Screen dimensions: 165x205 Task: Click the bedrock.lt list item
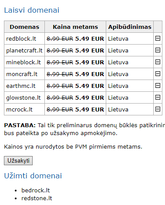point(36,190)
